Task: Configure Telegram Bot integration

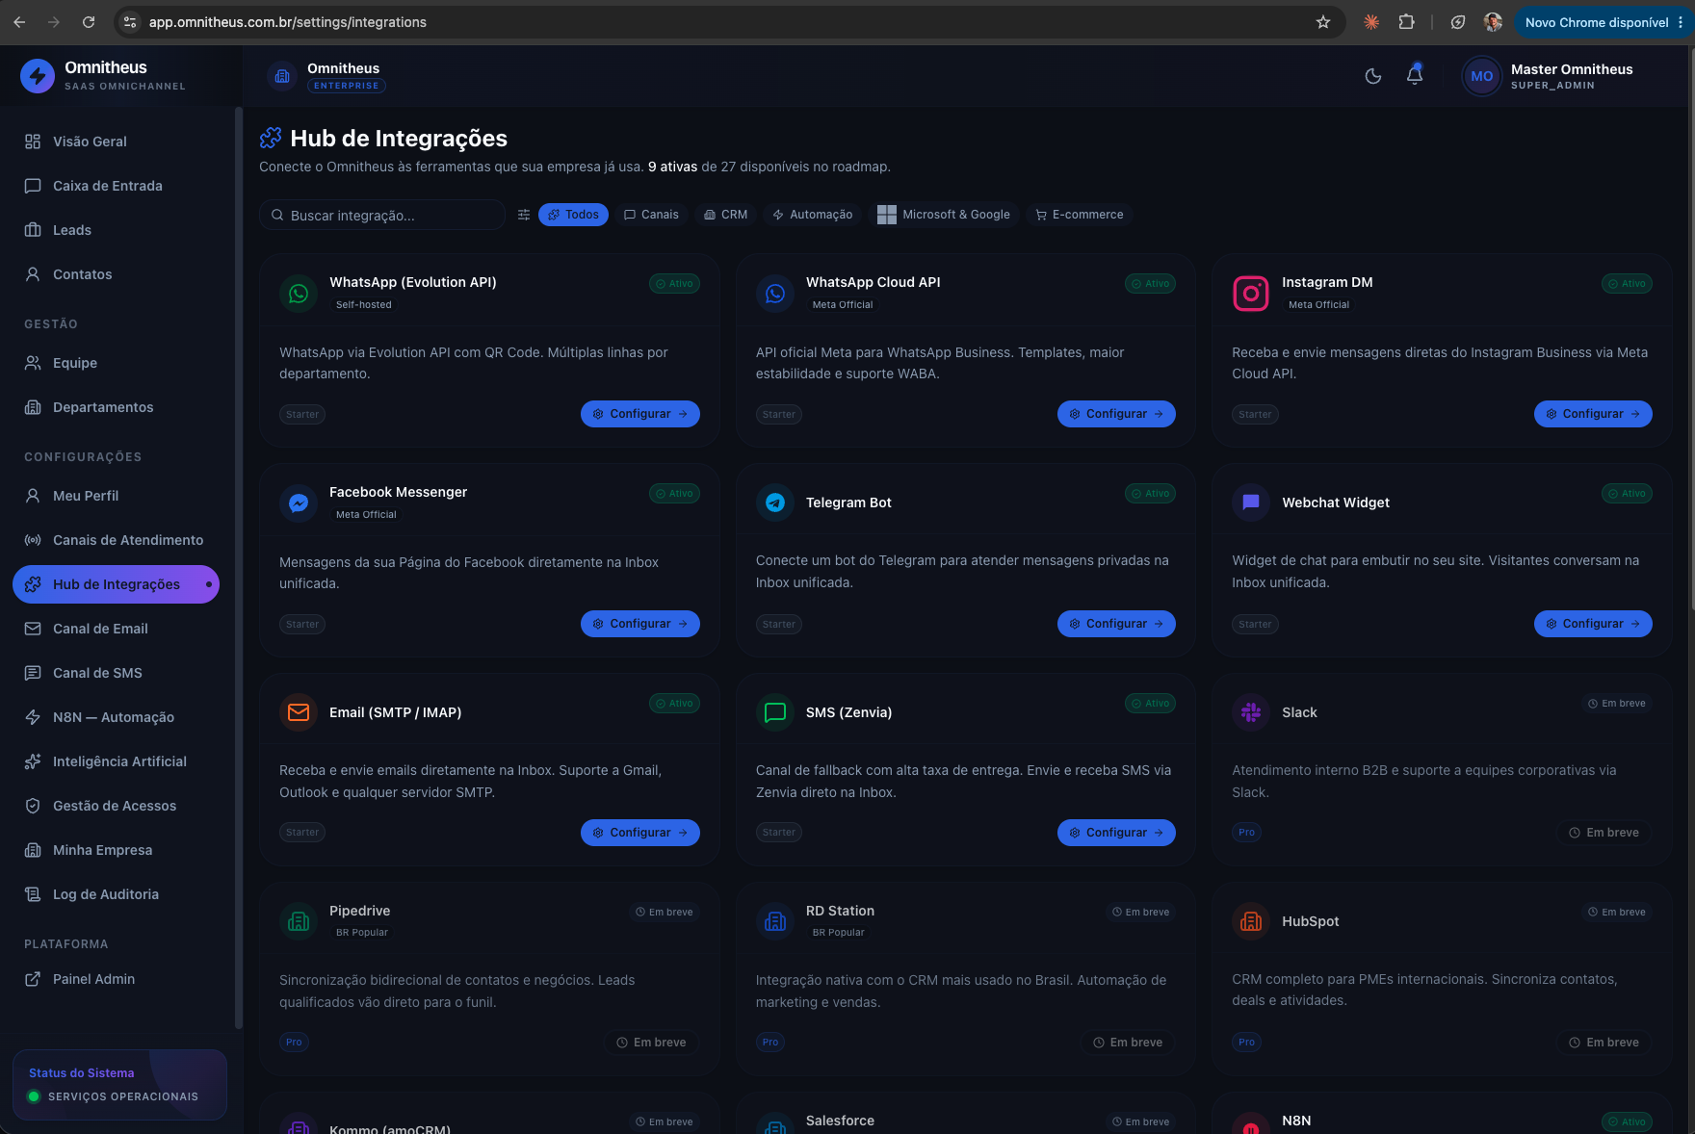Action: [x=1116, y=624]
